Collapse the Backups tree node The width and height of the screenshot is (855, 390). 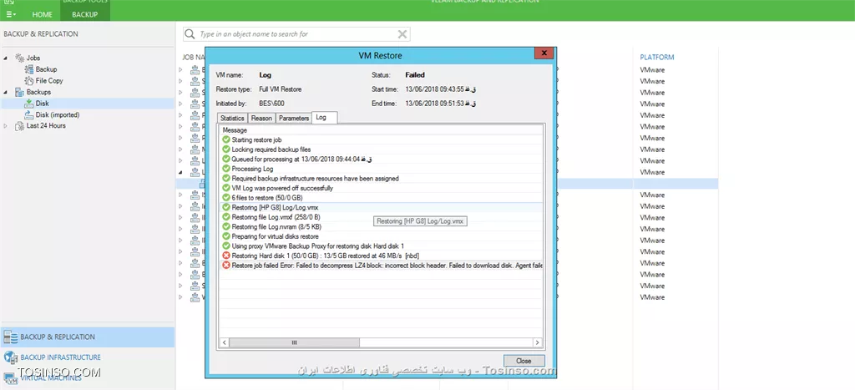pyautogui.click(x=6, y=92)
